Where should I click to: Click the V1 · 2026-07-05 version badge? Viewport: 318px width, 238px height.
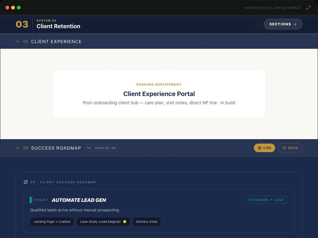point(102,148)
